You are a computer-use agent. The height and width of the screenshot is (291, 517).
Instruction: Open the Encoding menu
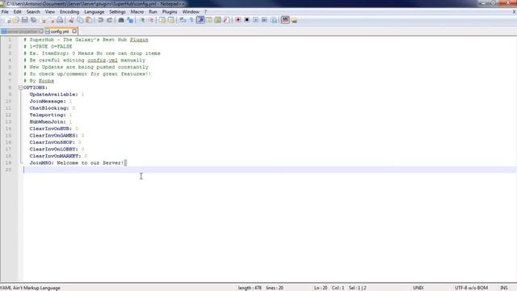pos(69,11)
